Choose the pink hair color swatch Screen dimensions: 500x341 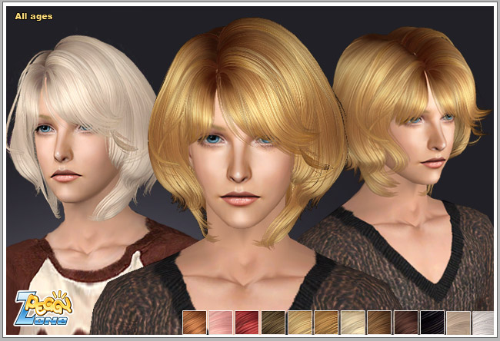click(221, 323)
